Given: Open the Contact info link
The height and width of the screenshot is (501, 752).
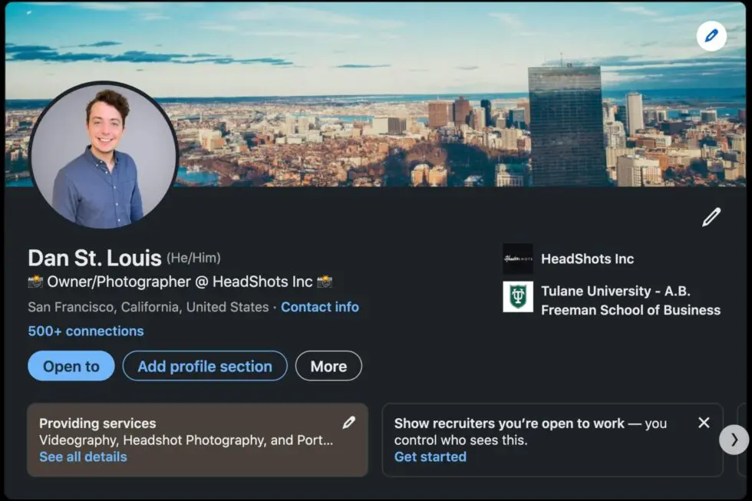Looking at the screenshot, I should tap(320, 307).
